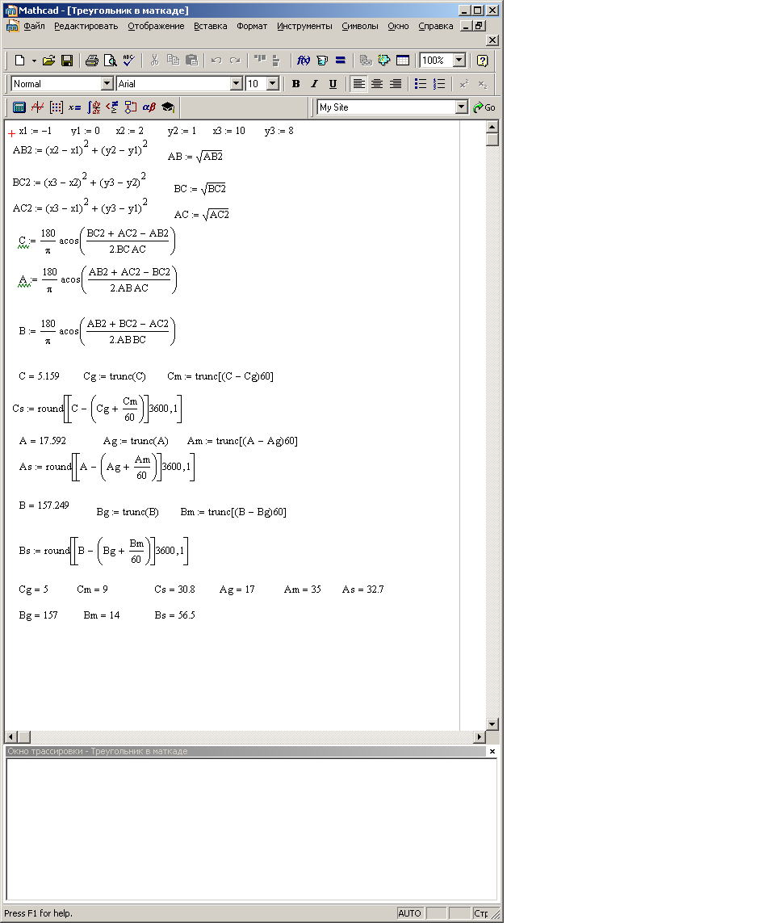Viewport: 775px width, 923px height.
Task: Toggle subscript formatting
Action: pos(483,84)
